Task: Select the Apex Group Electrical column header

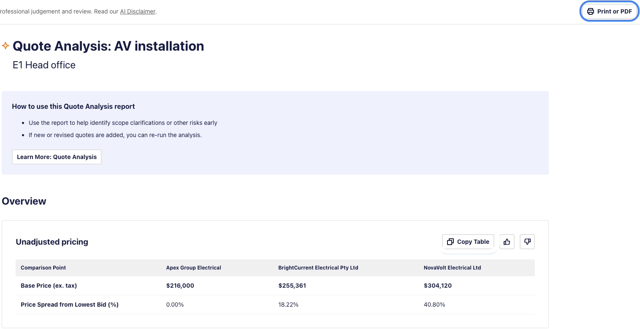Action: [193, 268]
